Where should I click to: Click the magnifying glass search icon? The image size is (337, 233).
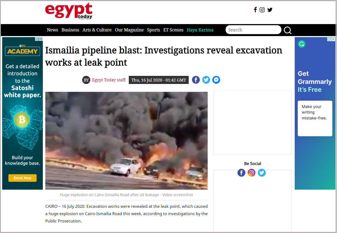point(288,30)
